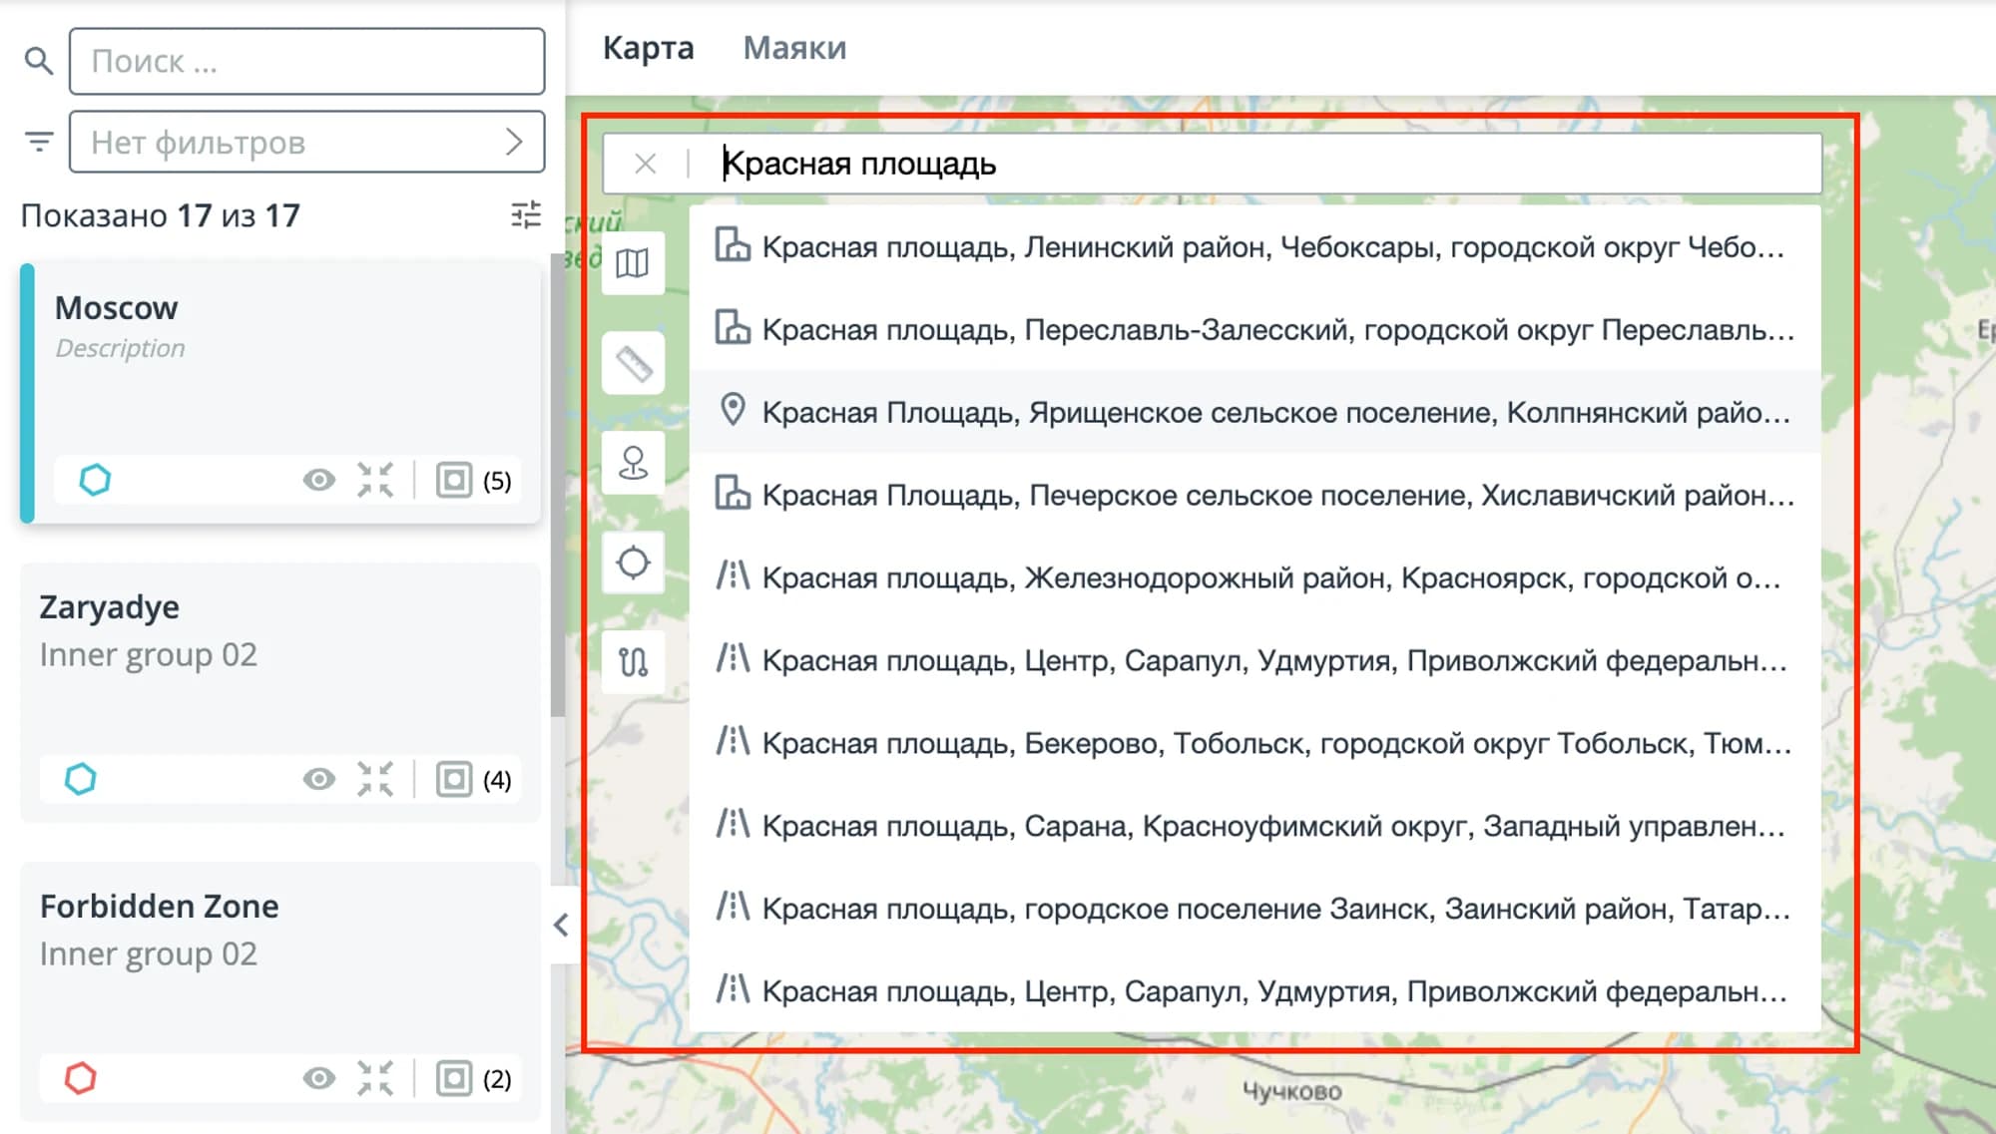The height and width of the screenshot is (1134, 1996).
Task: Click the collapse arrows on the Moscow card
Action: point(376,481)
